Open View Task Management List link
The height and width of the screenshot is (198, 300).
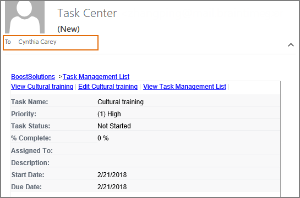tap(184, 87)
